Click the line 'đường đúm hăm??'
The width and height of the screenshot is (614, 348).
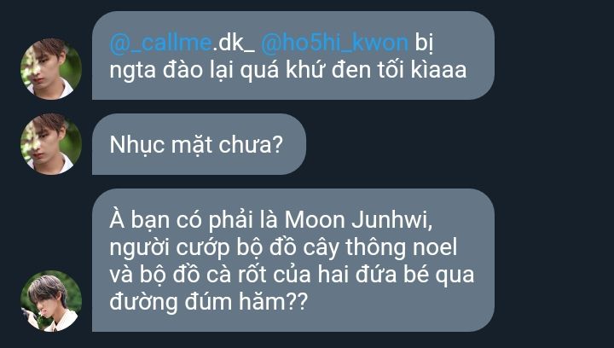(x=209, y=302)
